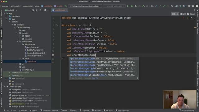
Task: Choose erroMessageLoginState completion suggestion
Action: point(104,58)
